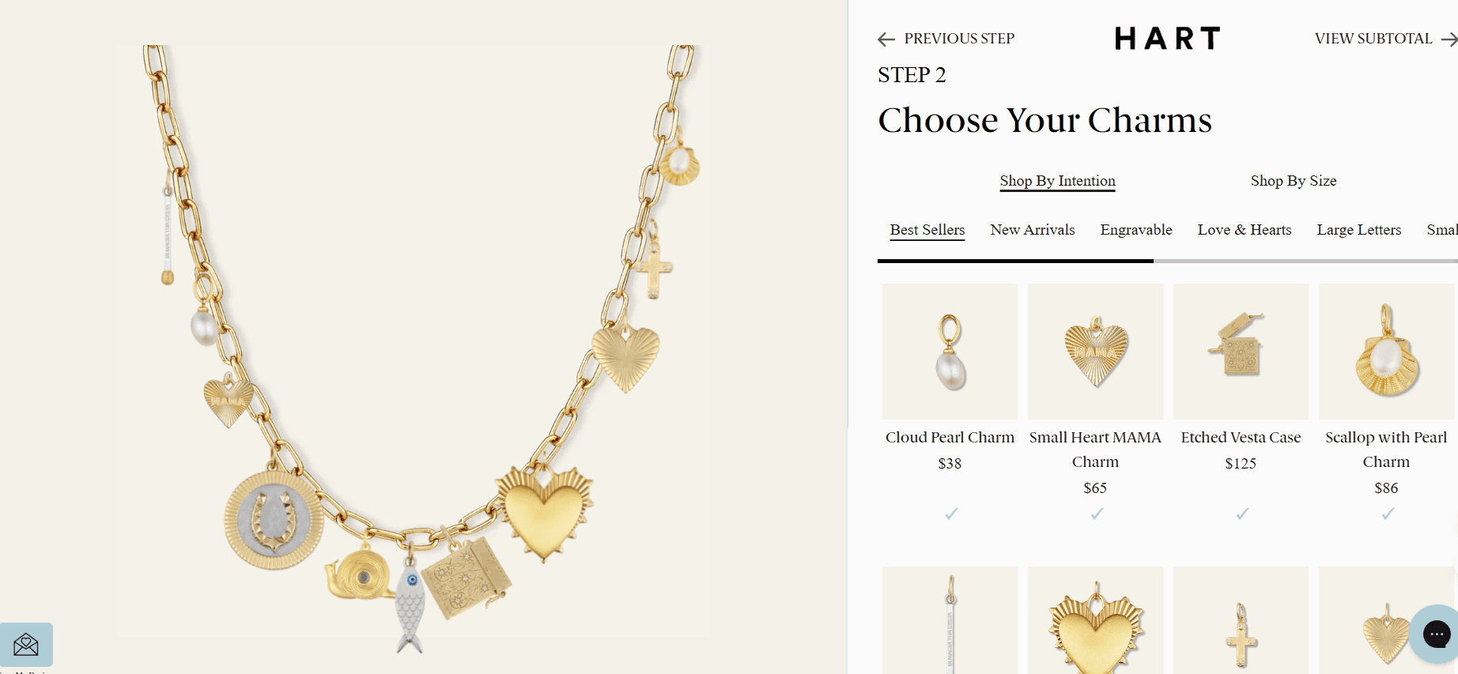This screenshot has width=1458, height=674.
Task: Click the Previous Step link
Action: coord(959,39)
